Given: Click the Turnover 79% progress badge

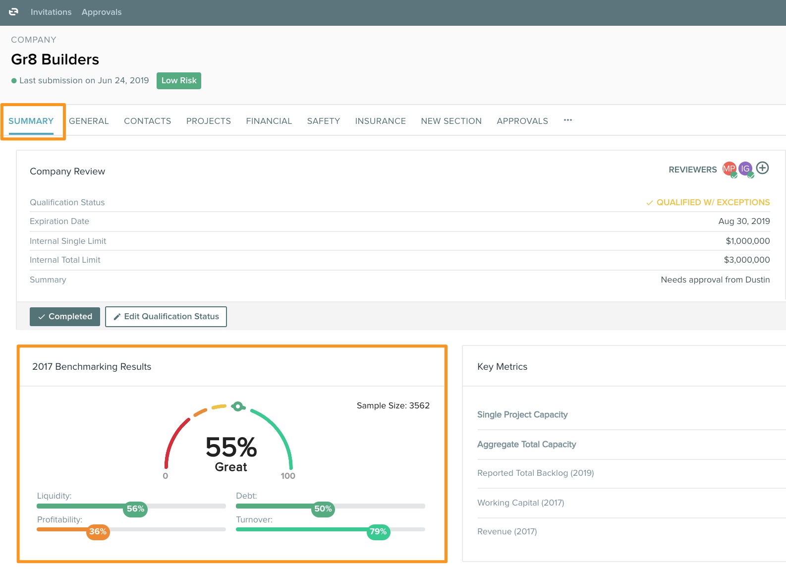Looking at the screenshot, I should pos(378,532).
